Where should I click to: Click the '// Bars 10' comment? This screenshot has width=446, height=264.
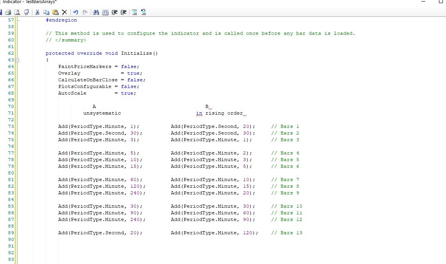pos(287,206)
